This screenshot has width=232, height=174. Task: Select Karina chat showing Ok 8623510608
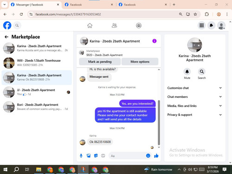(37, 77)
